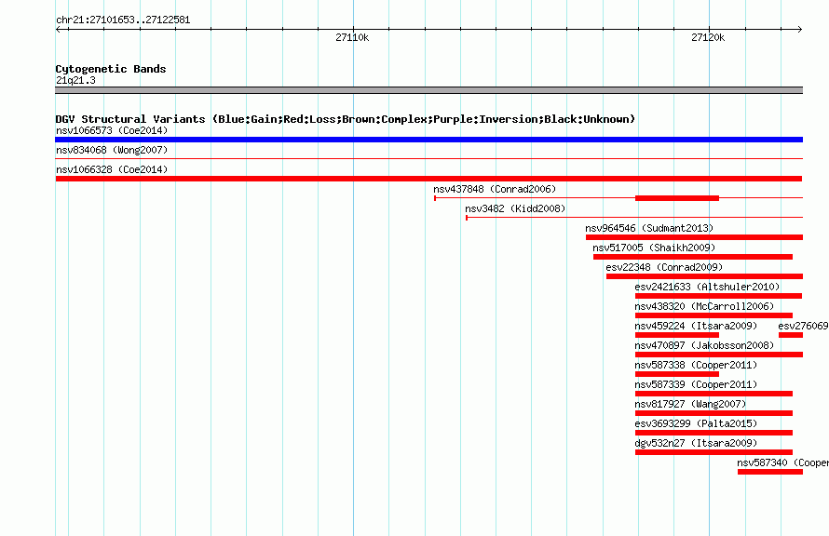Click the 27110k ruler label
The height and width of the screenshot is (536, 829).
pyautogui.click(x=352, y=37)
